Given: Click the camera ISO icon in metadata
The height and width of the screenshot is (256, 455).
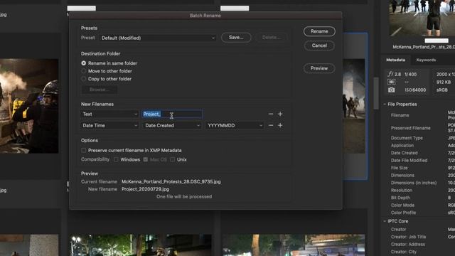Looking at the screenshot, I should [x=392, y=90].
